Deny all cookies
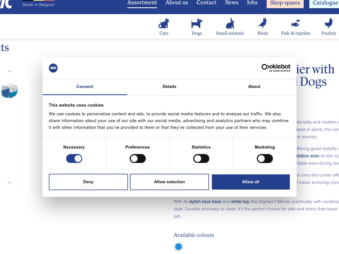The width and height of the screenshot is (339, 254). (x=88, y=182)
